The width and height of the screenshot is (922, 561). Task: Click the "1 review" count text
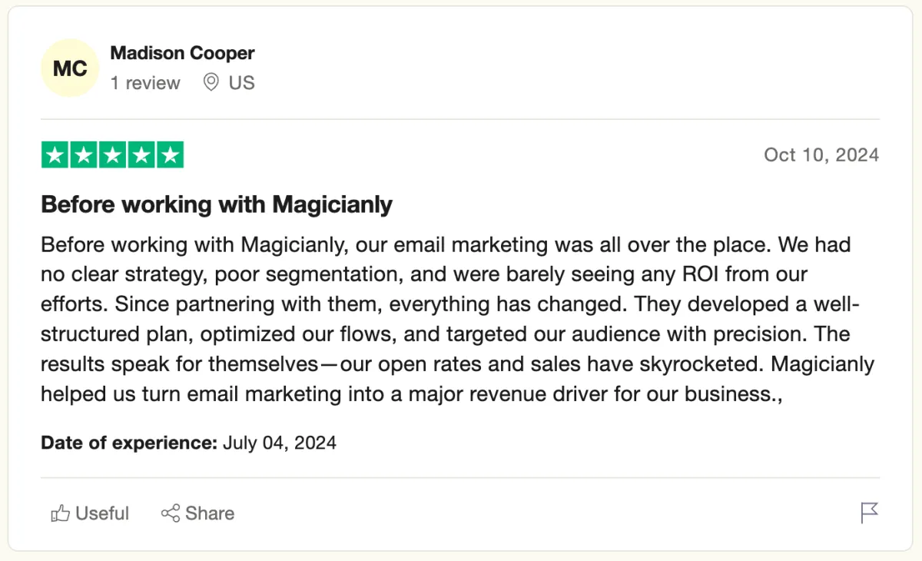click(145, 83)
